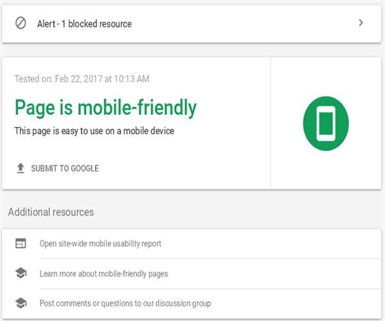Click the upload arrow icon beside Submit
This screenshot has height=321, width=385.
[x=21, y=168]
